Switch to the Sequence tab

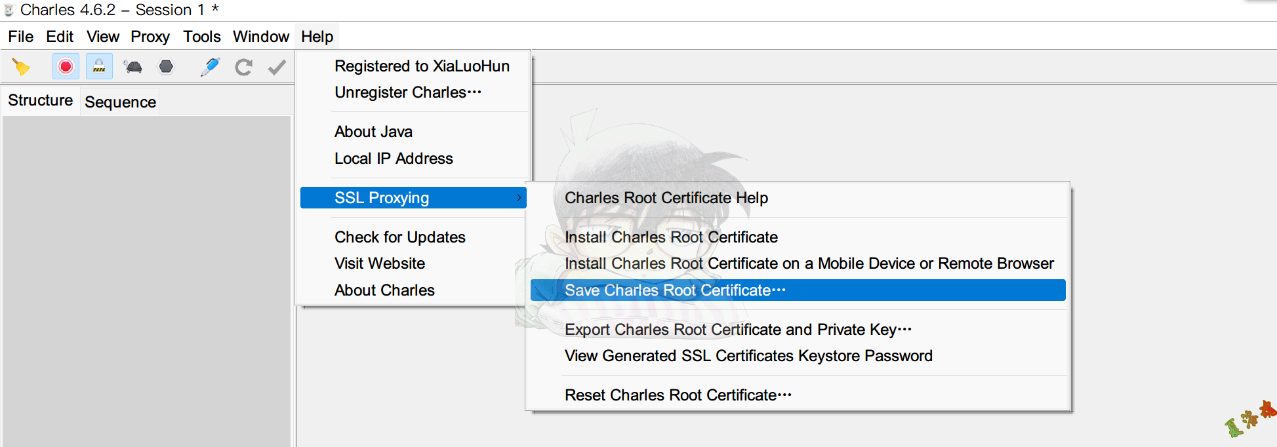click(120, 102)
